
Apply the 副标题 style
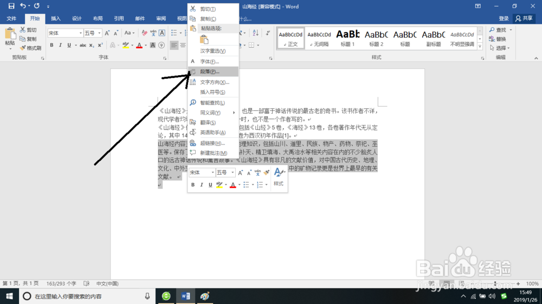pos(433,38)
